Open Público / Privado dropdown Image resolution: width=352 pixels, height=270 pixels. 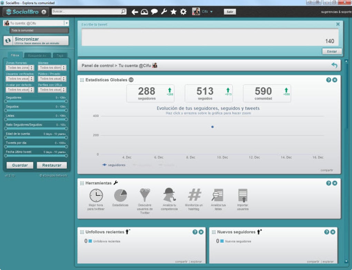point(52,79)
